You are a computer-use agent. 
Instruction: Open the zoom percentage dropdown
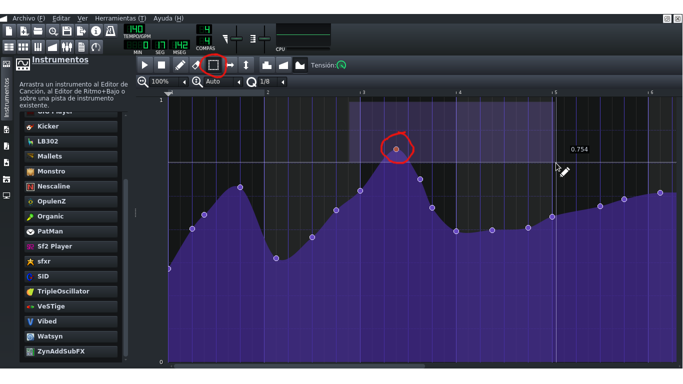183,81
